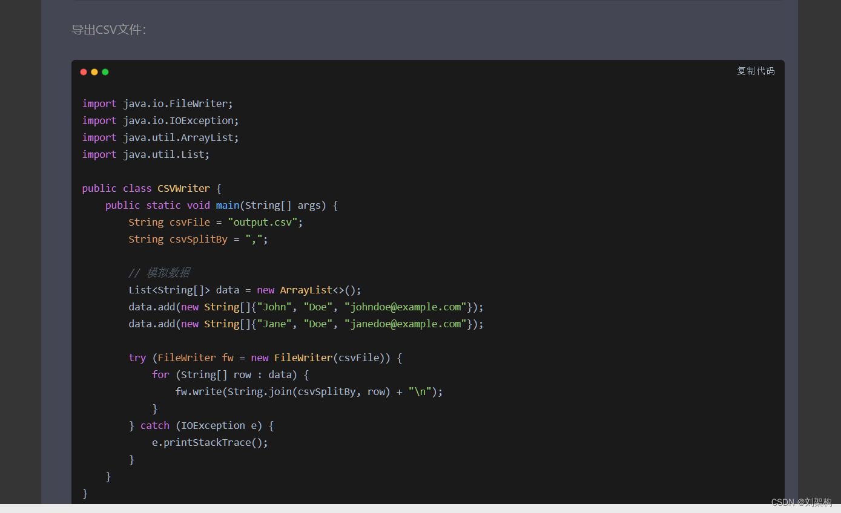841x513 pixels.
Task: Click the string "Jane" in the code
Action: pyautogui.click(x=274, y=324)
